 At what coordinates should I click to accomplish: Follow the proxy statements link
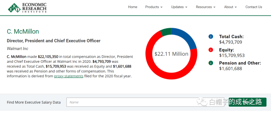(69, 76)
